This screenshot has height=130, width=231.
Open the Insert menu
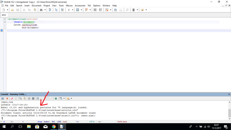tap(27, 6)
